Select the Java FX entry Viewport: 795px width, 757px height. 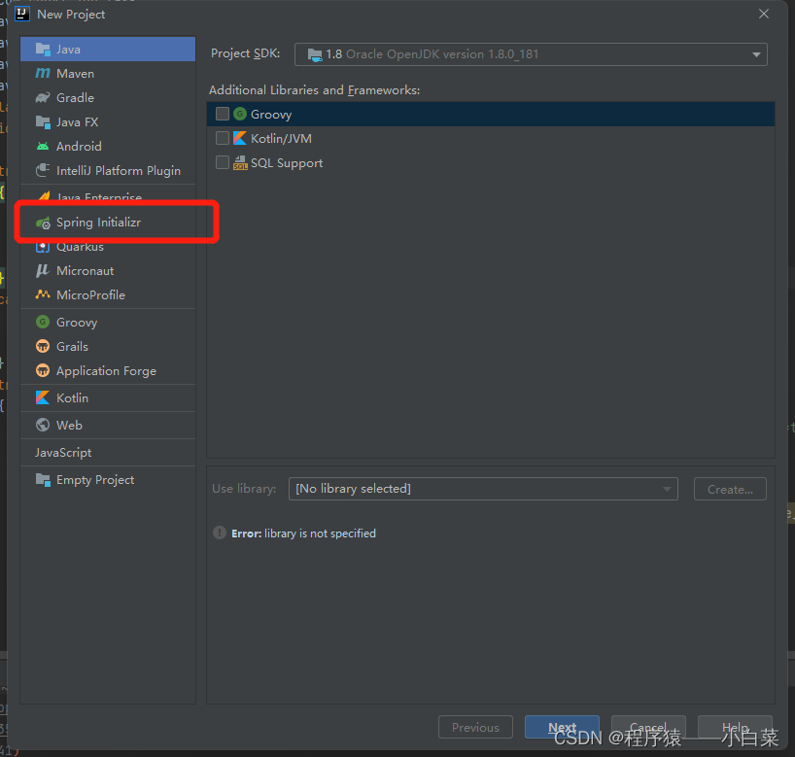(108, 122)
